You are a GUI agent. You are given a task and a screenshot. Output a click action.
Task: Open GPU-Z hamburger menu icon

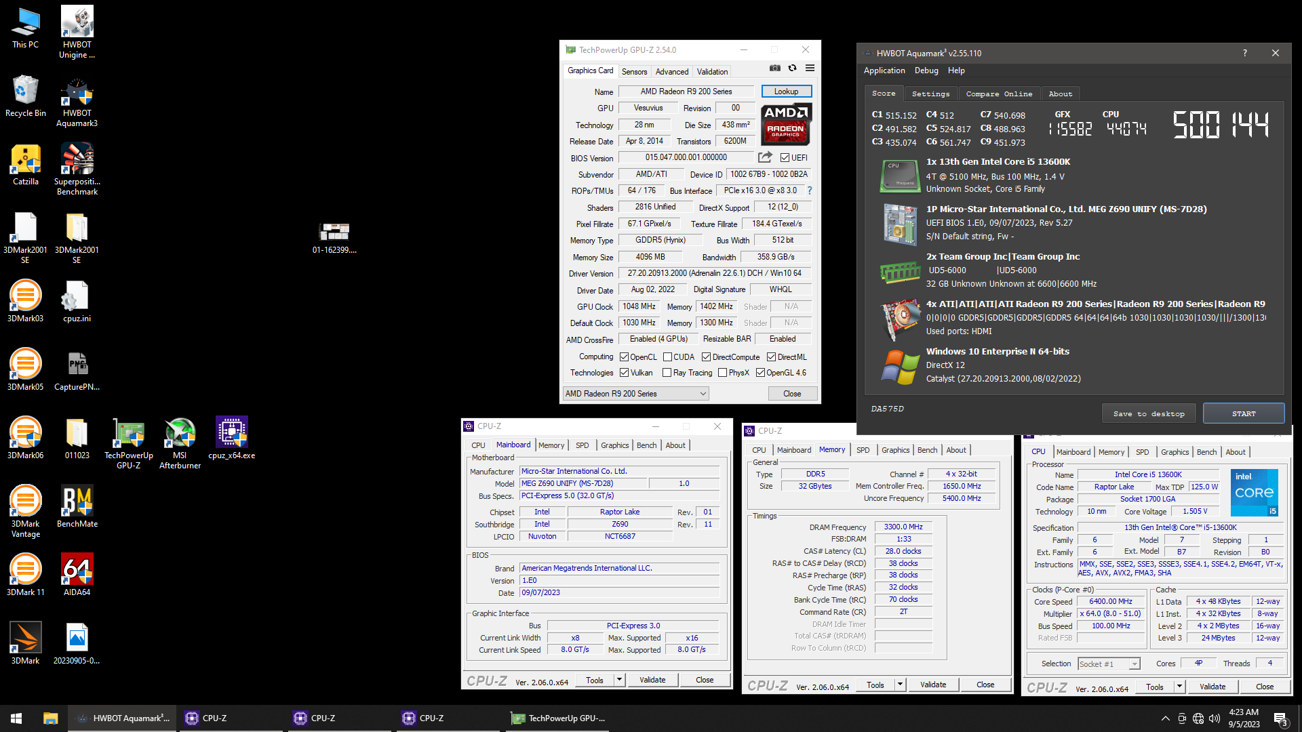click(810, 68)
